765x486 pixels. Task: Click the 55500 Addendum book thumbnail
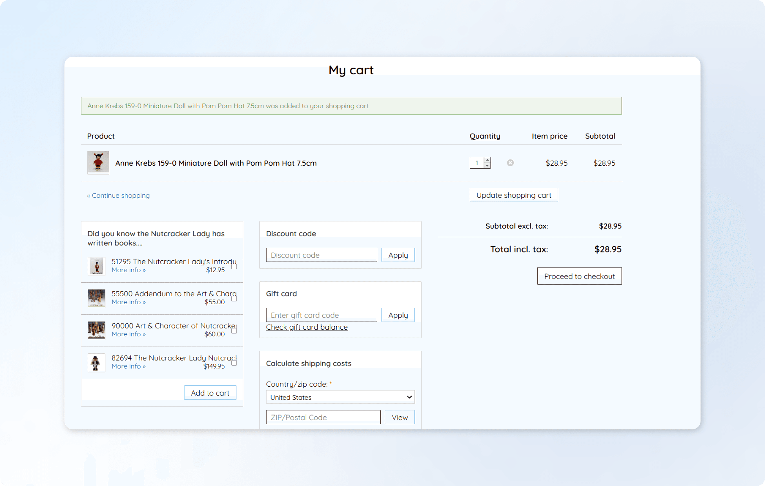(96, 298)
